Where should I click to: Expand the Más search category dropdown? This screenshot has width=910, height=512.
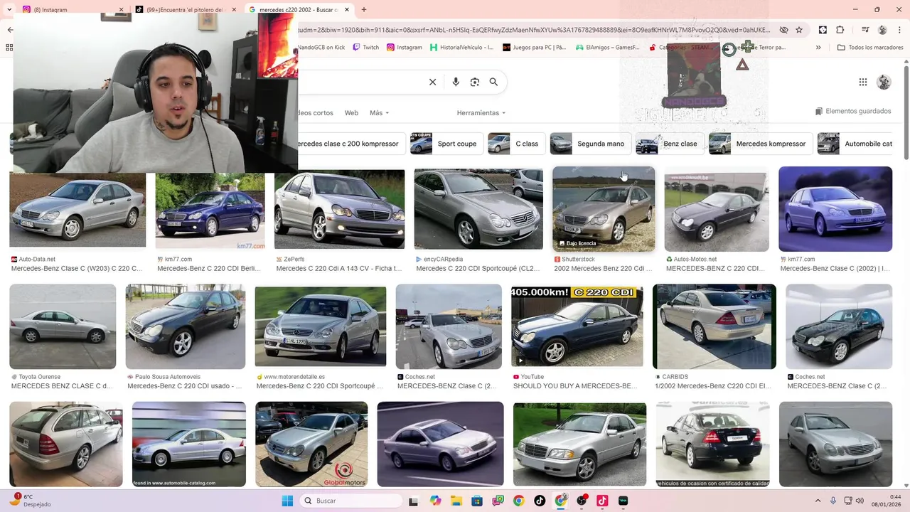[379, 113]
